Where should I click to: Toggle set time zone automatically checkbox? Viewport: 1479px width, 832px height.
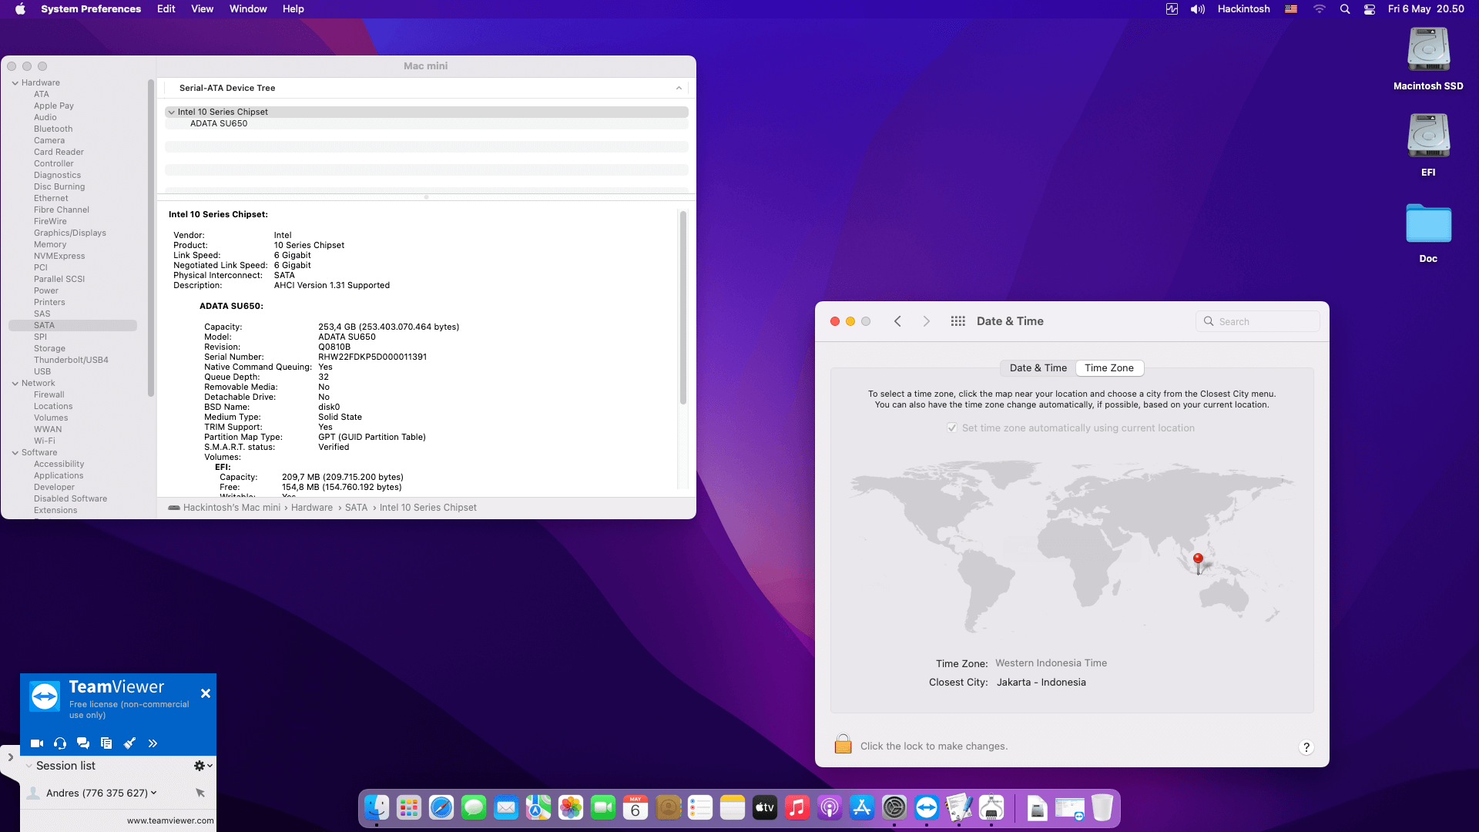point(952,428)
